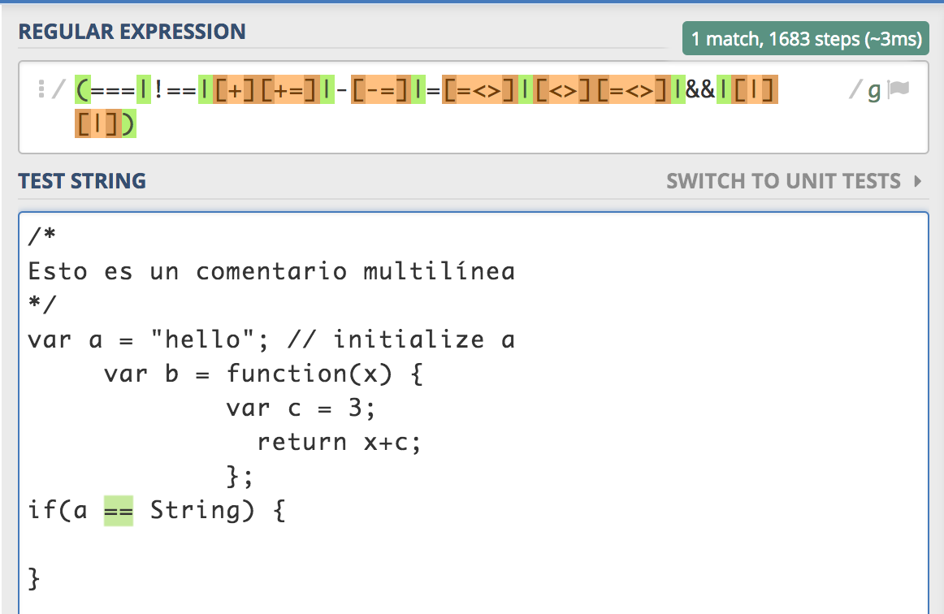Click the '1 match, 1683 steps' badge
This screenshot has height=614, width=944.
(806, 38)
